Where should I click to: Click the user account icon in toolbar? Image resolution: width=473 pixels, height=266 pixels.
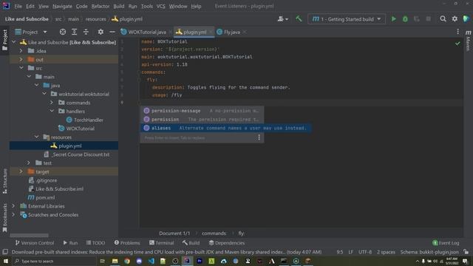(x=282, y=19)
